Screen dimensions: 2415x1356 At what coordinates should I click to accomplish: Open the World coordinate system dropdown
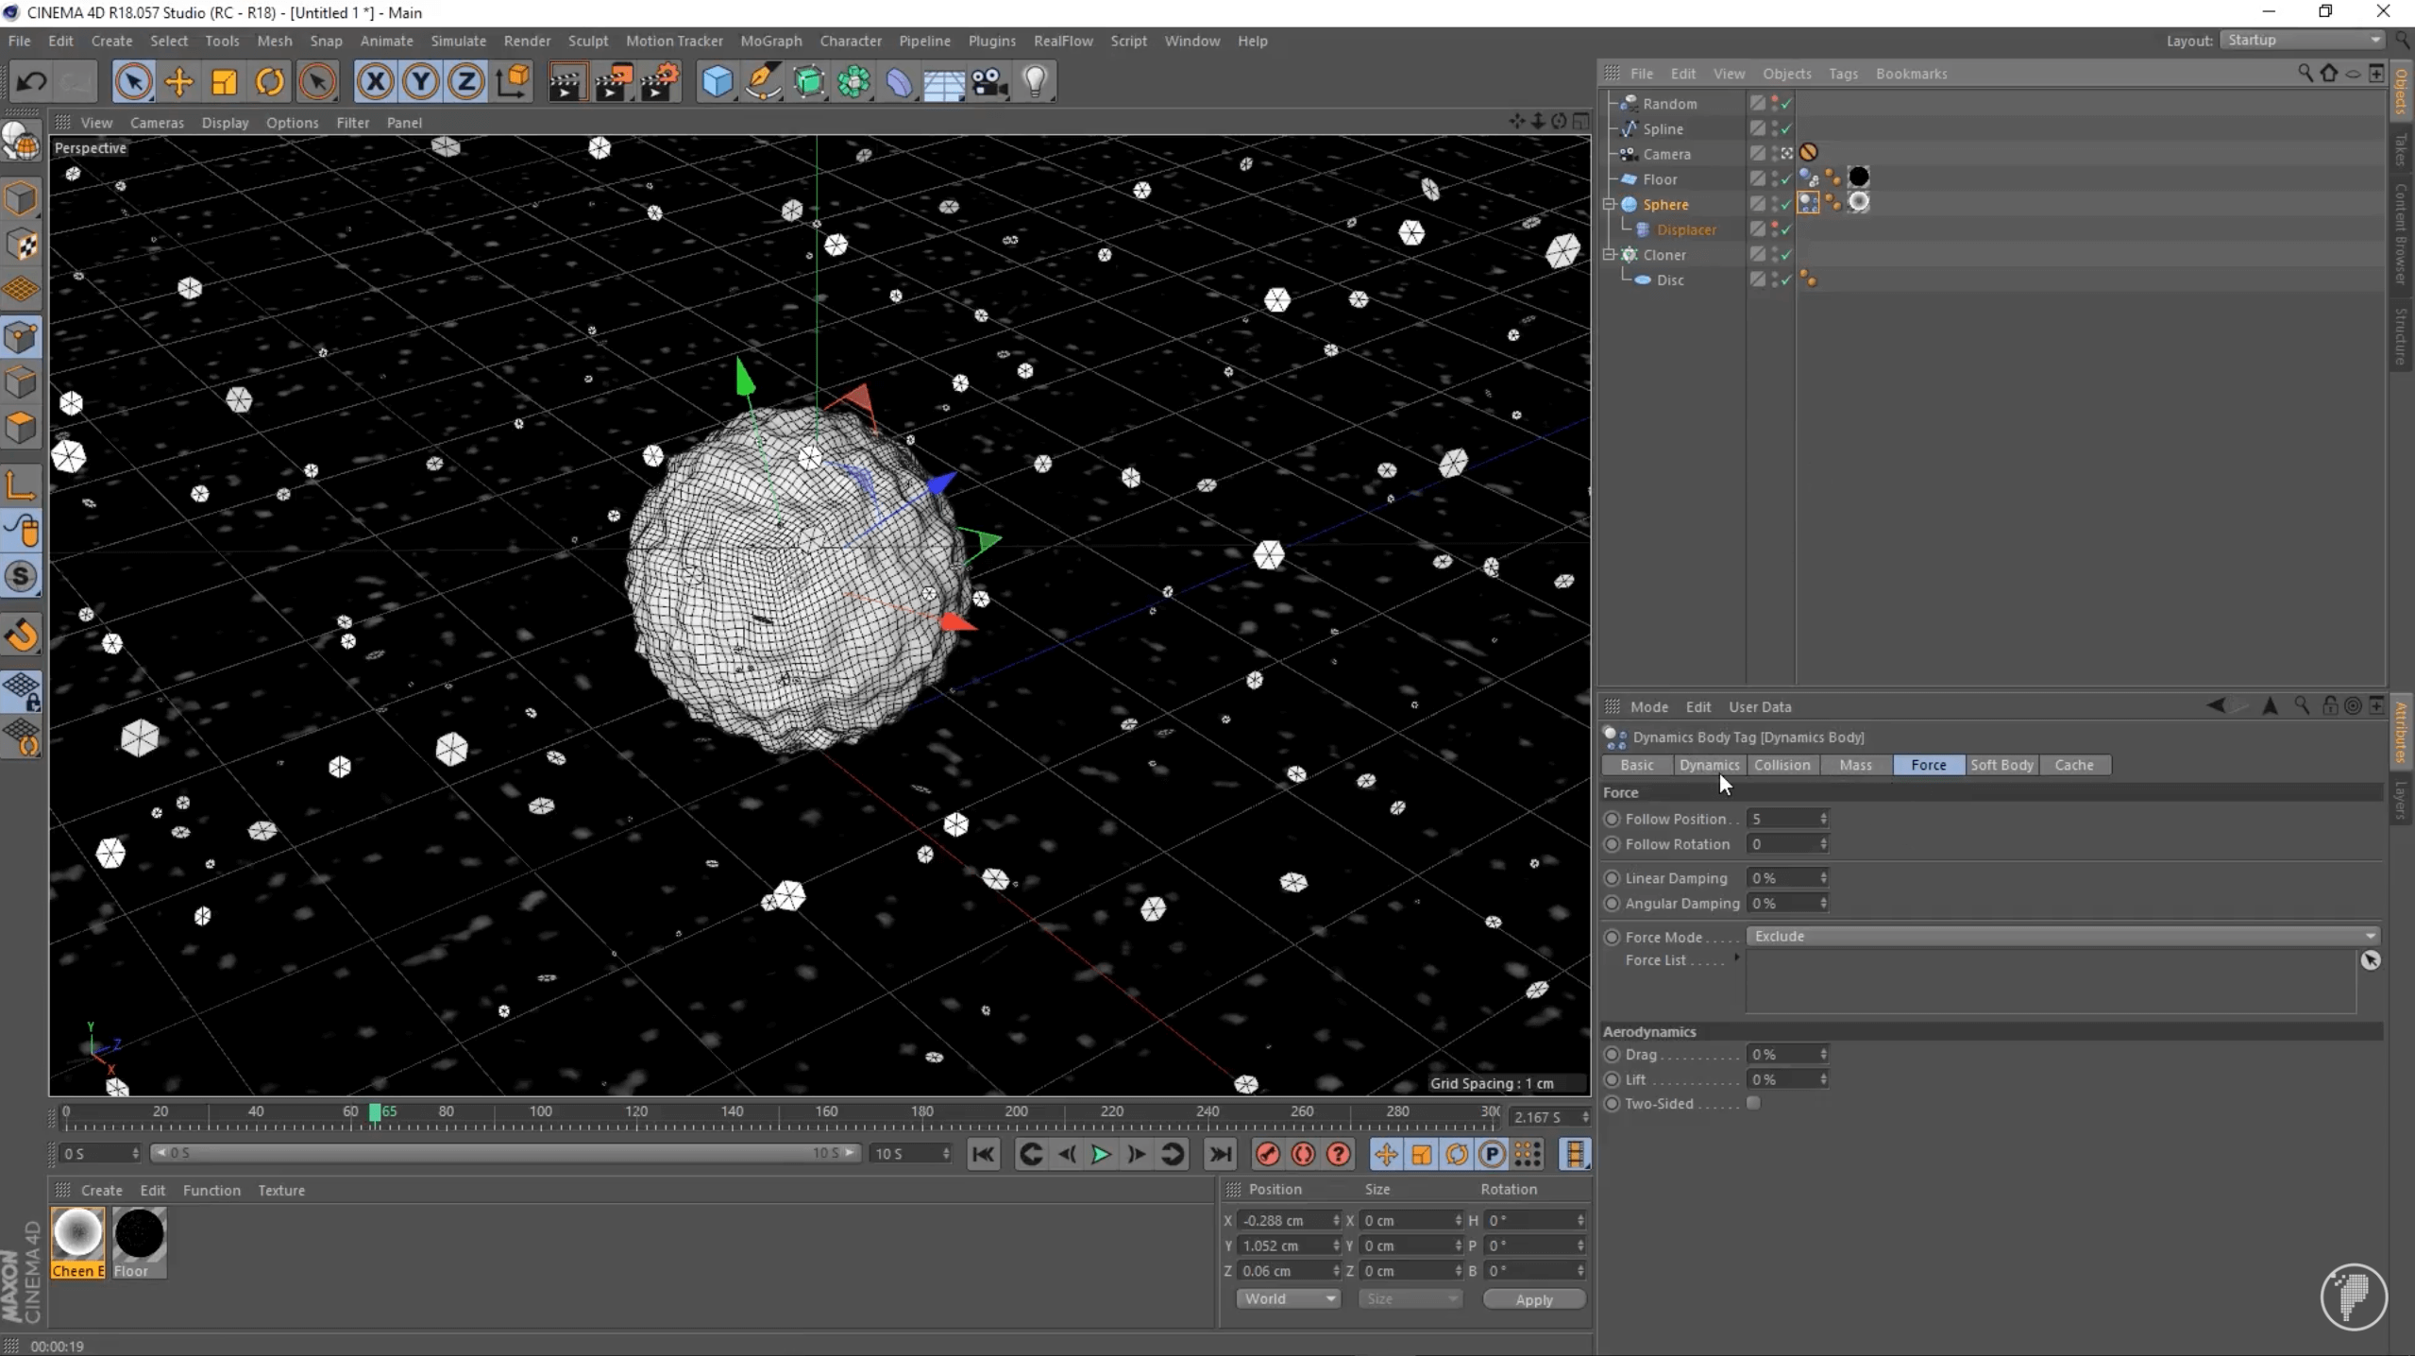point(1288,1298)
